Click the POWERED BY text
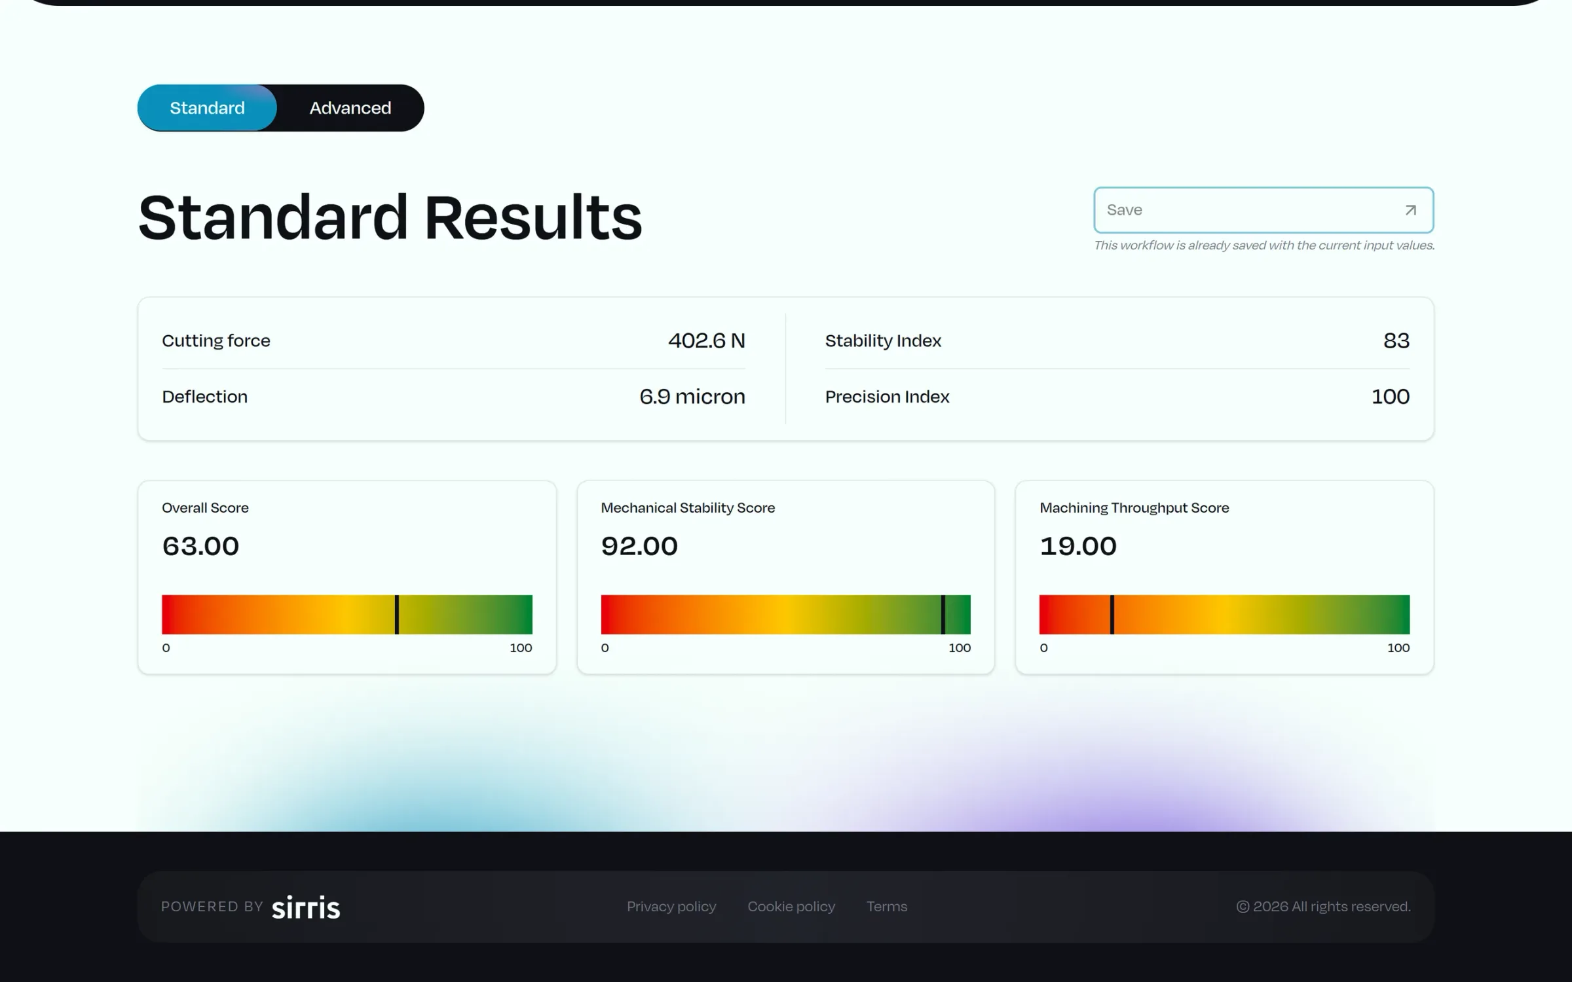1572x982 pixels. (x=212, y=907)
